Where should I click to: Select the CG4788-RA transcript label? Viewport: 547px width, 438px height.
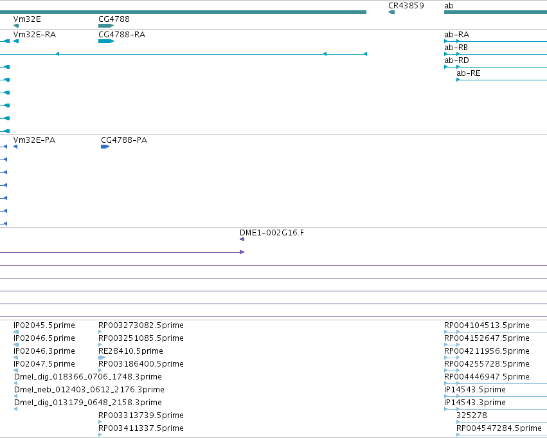point(121,35)
